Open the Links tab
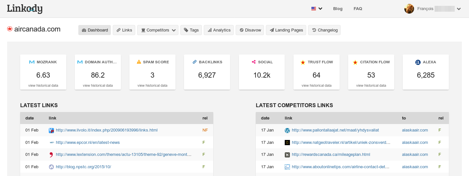This screenshot has width=469, height=176. [124, 30]
